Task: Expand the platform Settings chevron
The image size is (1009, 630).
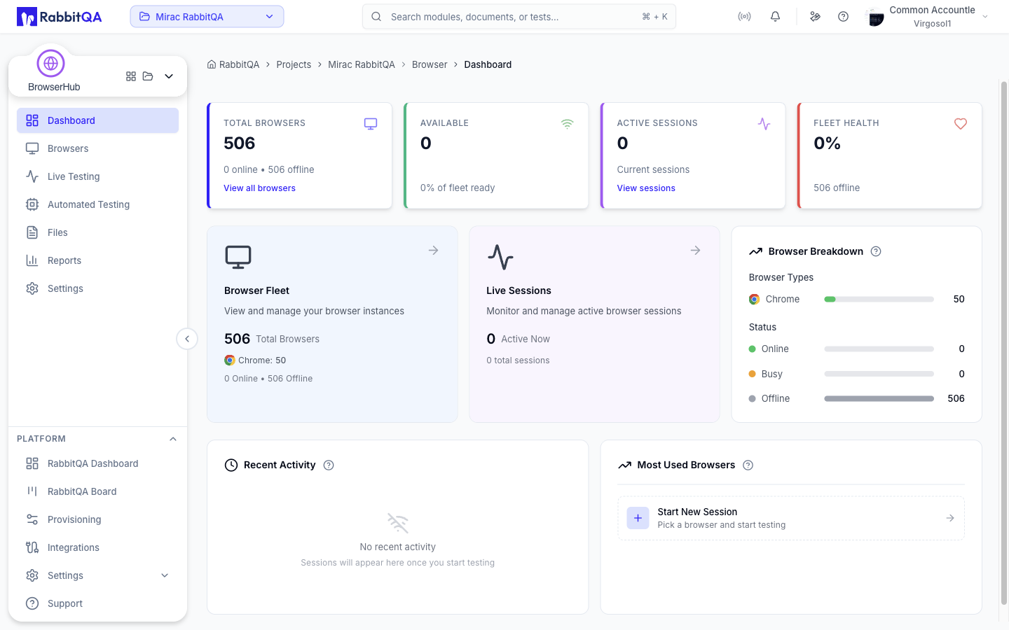Action: 165,575
